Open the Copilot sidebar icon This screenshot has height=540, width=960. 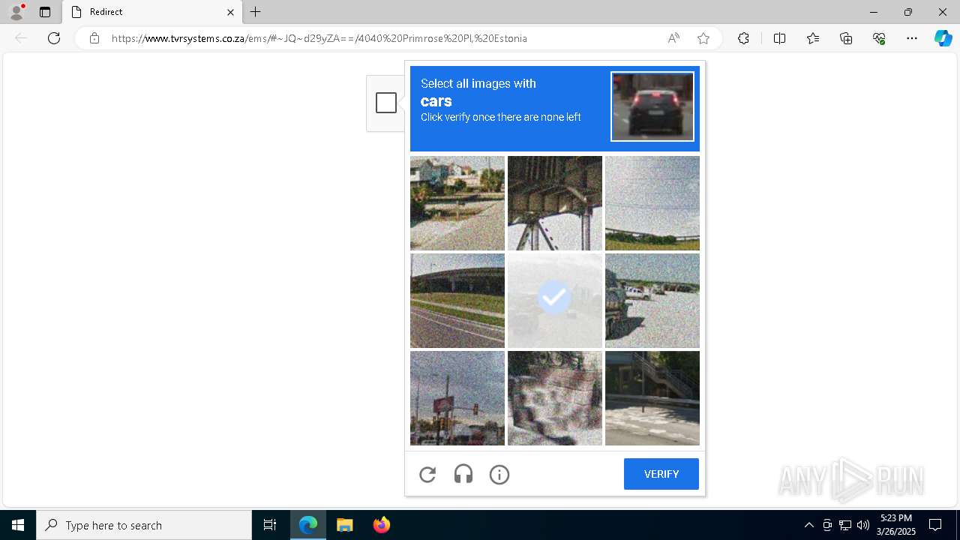pos(943,38)
